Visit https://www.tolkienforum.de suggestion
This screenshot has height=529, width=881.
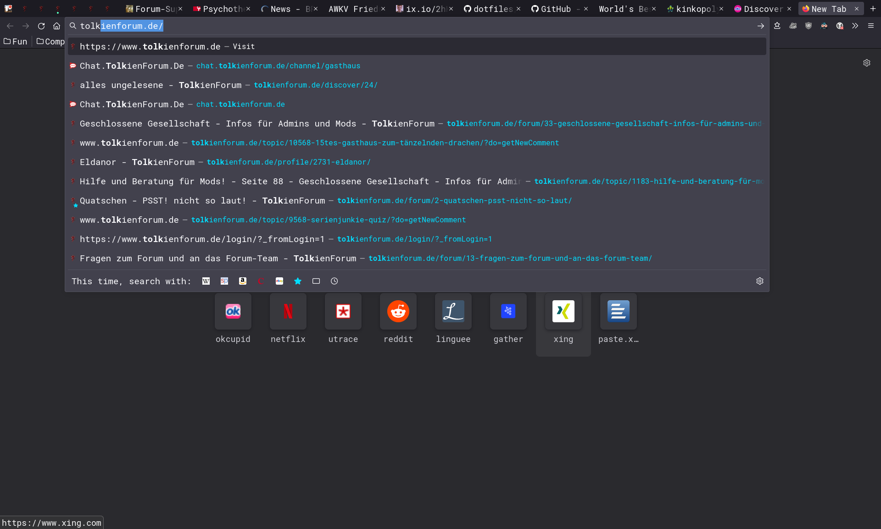point(417,46)
